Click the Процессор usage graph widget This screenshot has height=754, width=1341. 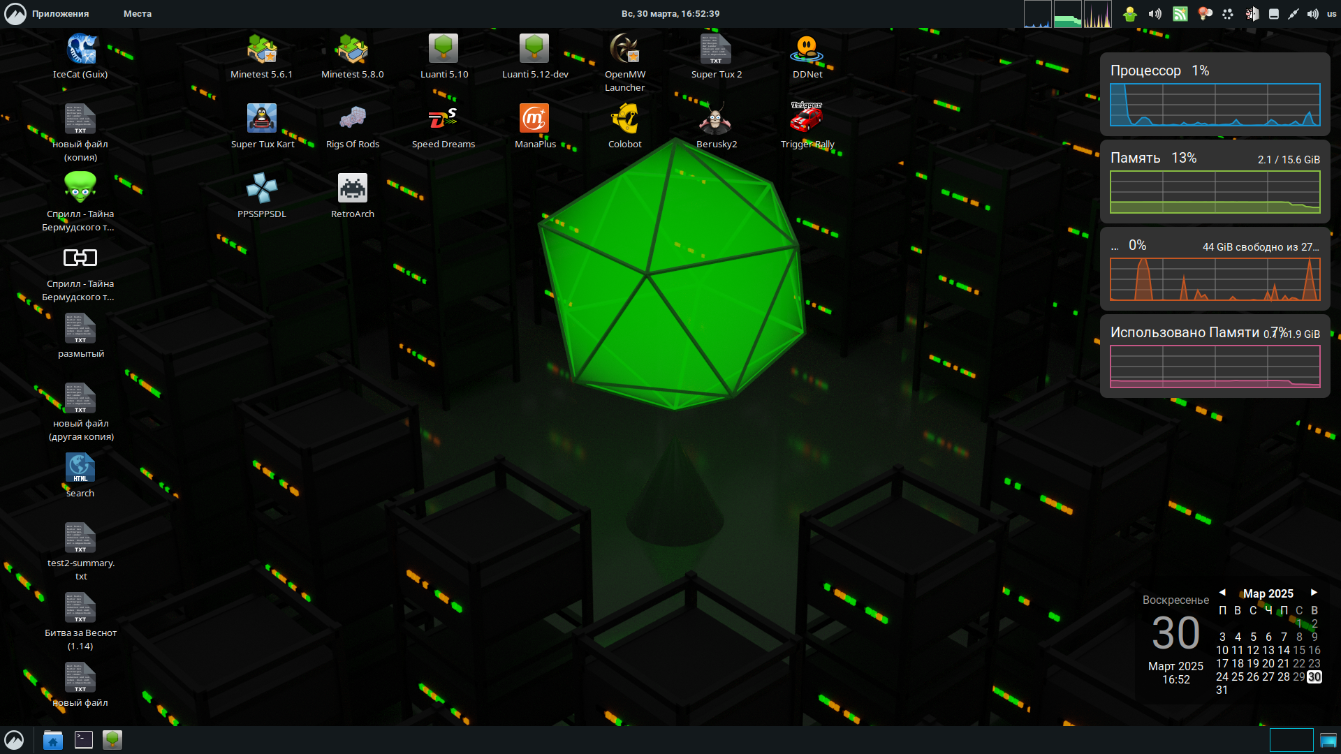[1215, 105]
